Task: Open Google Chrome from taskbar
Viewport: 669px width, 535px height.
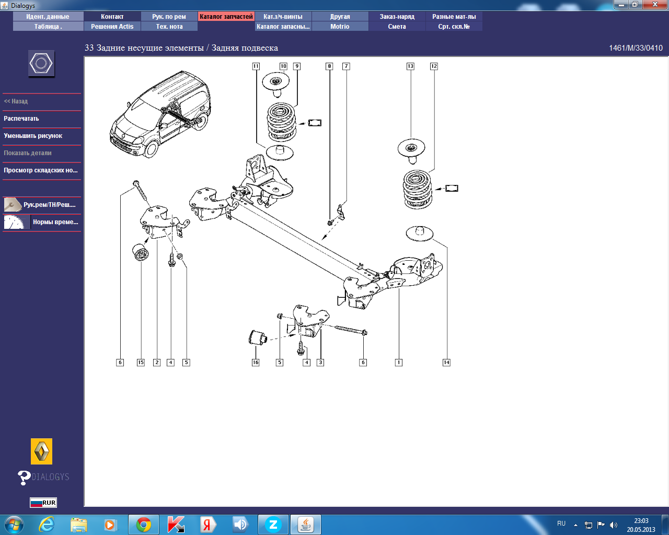Action: [x=144, y=525]
